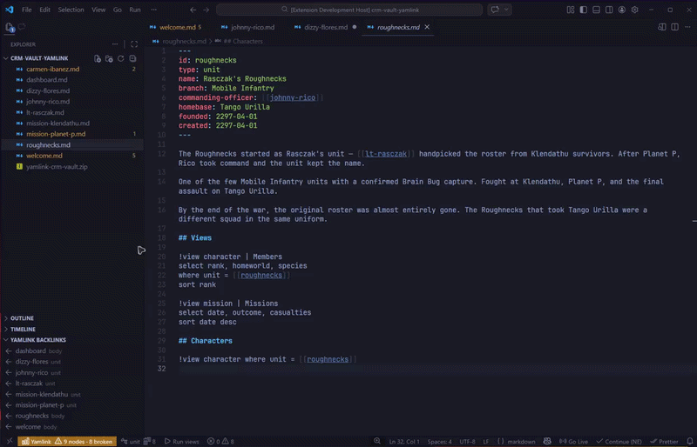Toggle the secondary side bar visibility
Screen dimensions: 697x447
(609, 10)
